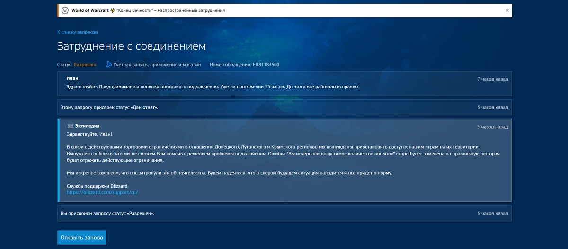
Task: Click 'Служба поддержки Blizzard' signature
Action: (x=97, y=186)
